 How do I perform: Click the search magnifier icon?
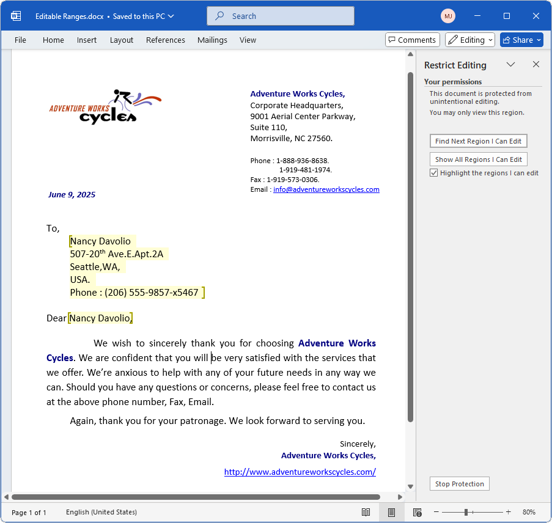[x=219, y=16]
